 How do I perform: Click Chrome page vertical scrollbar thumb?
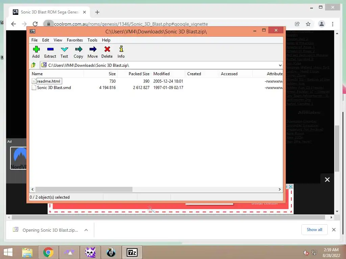click(337, 148)
